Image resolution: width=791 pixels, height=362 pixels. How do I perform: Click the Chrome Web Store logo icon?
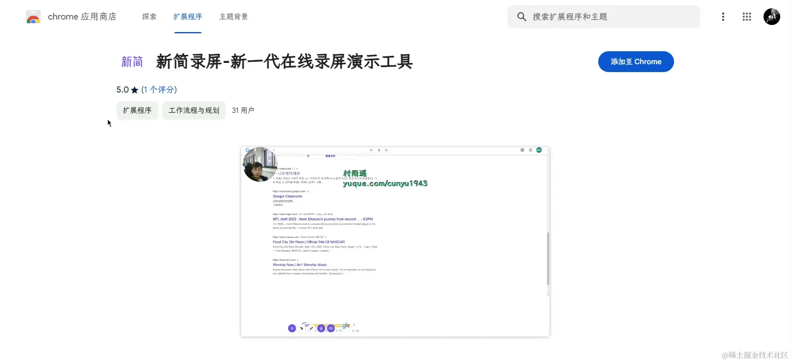33,17
